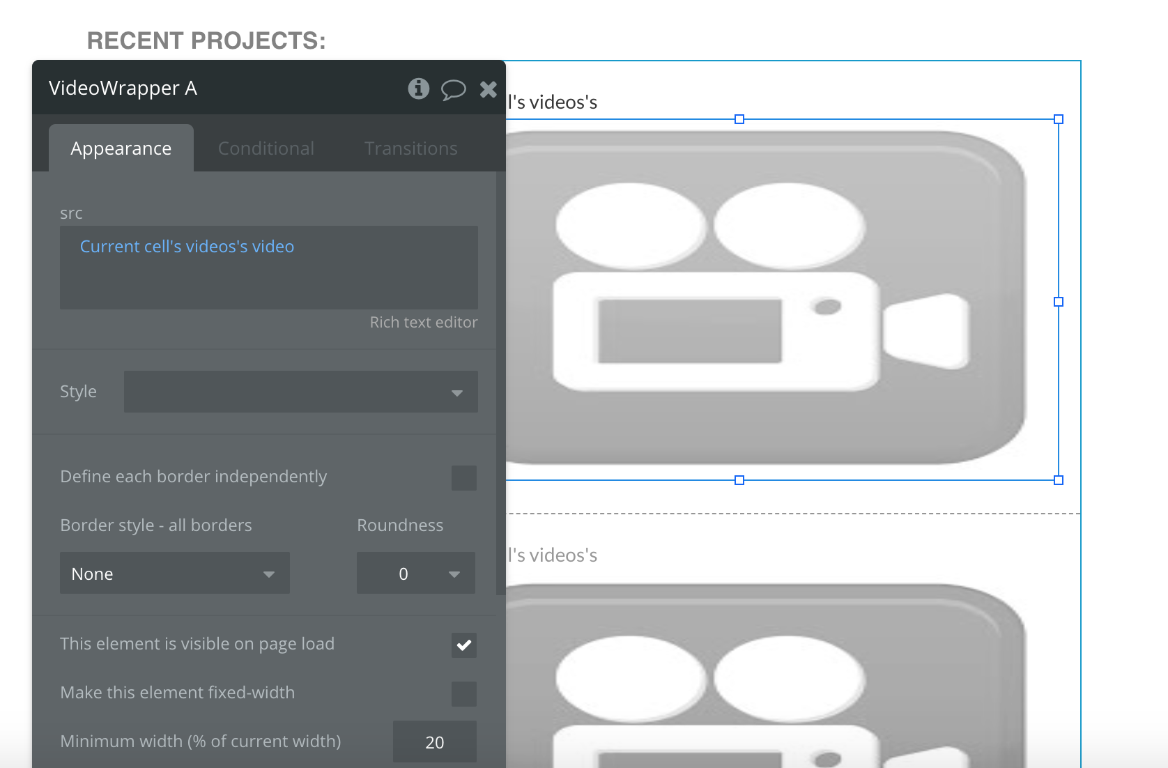Expand the Style dropdown
This screenshot has width=1168, height=768.
(x=300, y=392)
